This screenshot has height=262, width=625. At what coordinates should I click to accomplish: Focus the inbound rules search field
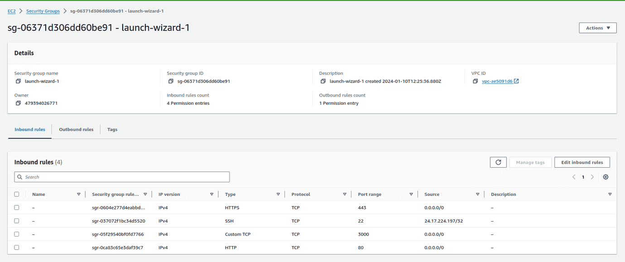click(122, 177)
